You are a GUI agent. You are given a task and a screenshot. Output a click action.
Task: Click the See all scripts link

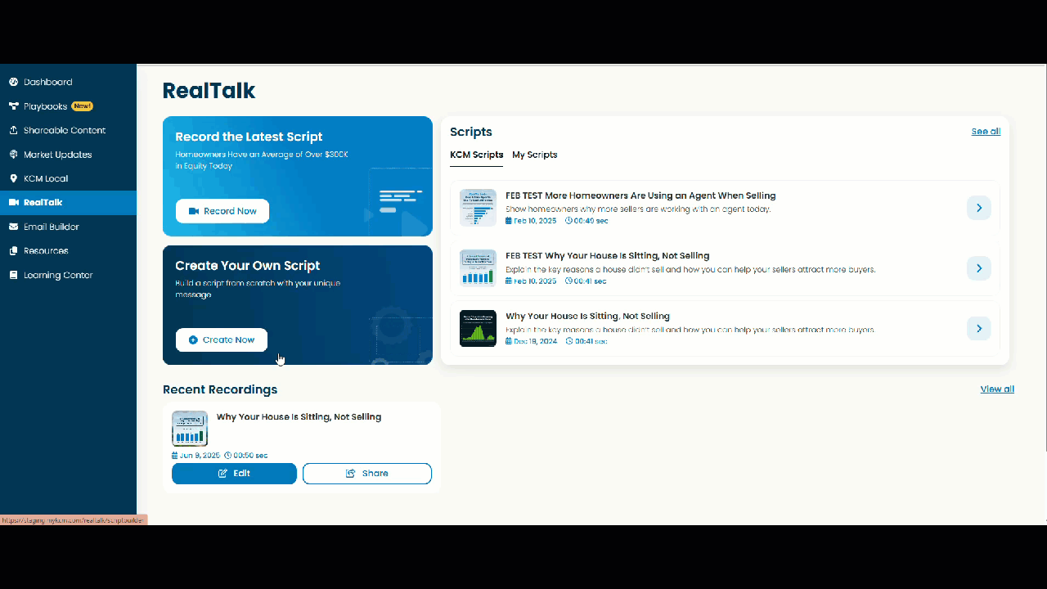tap(986, 131)
